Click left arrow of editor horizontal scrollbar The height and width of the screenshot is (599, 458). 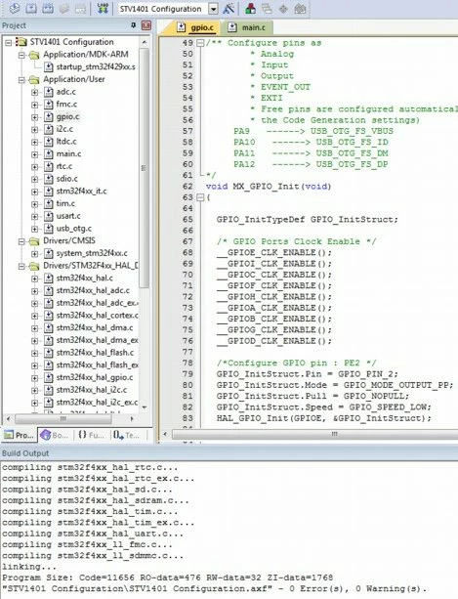165,435
